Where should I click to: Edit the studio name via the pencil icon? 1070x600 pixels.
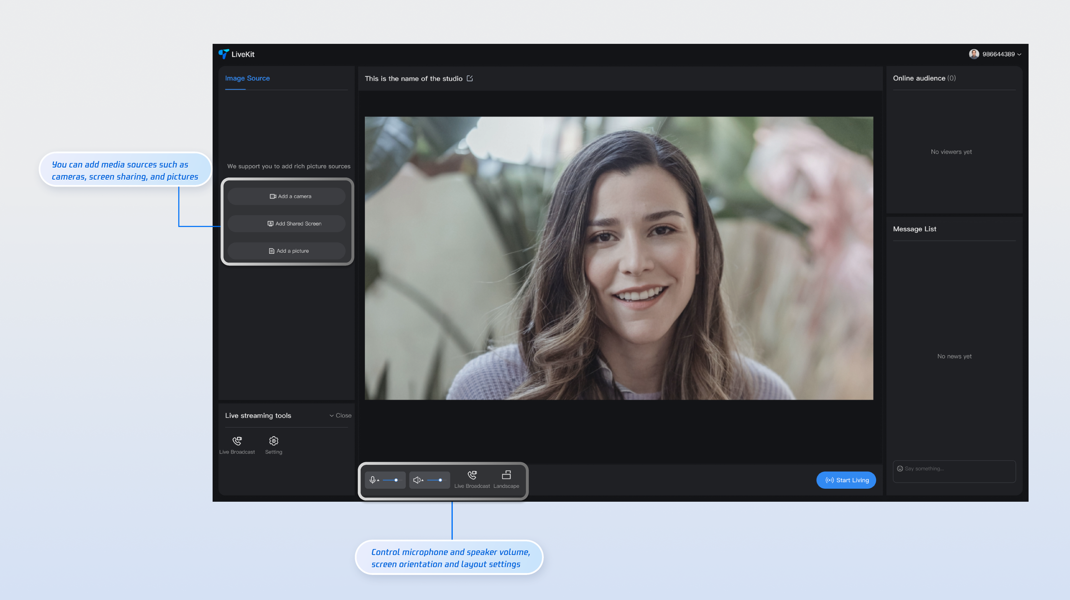[x=470, y=78]
